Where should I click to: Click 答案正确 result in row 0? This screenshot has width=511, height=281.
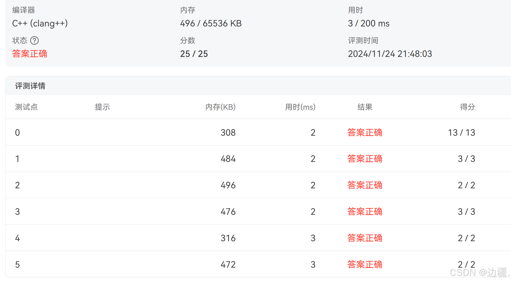click(365, 132)
